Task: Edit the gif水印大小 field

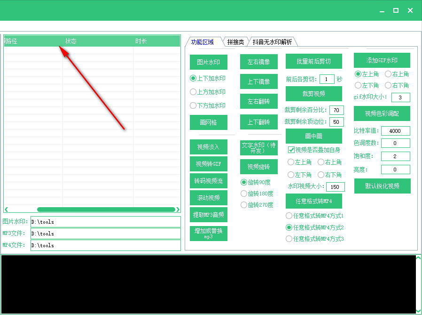Action: pyautogui.click(x=401, y=97)
